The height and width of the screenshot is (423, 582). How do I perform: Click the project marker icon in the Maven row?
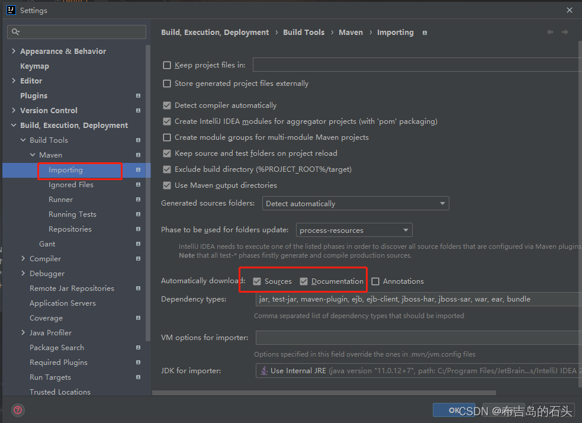138,155
